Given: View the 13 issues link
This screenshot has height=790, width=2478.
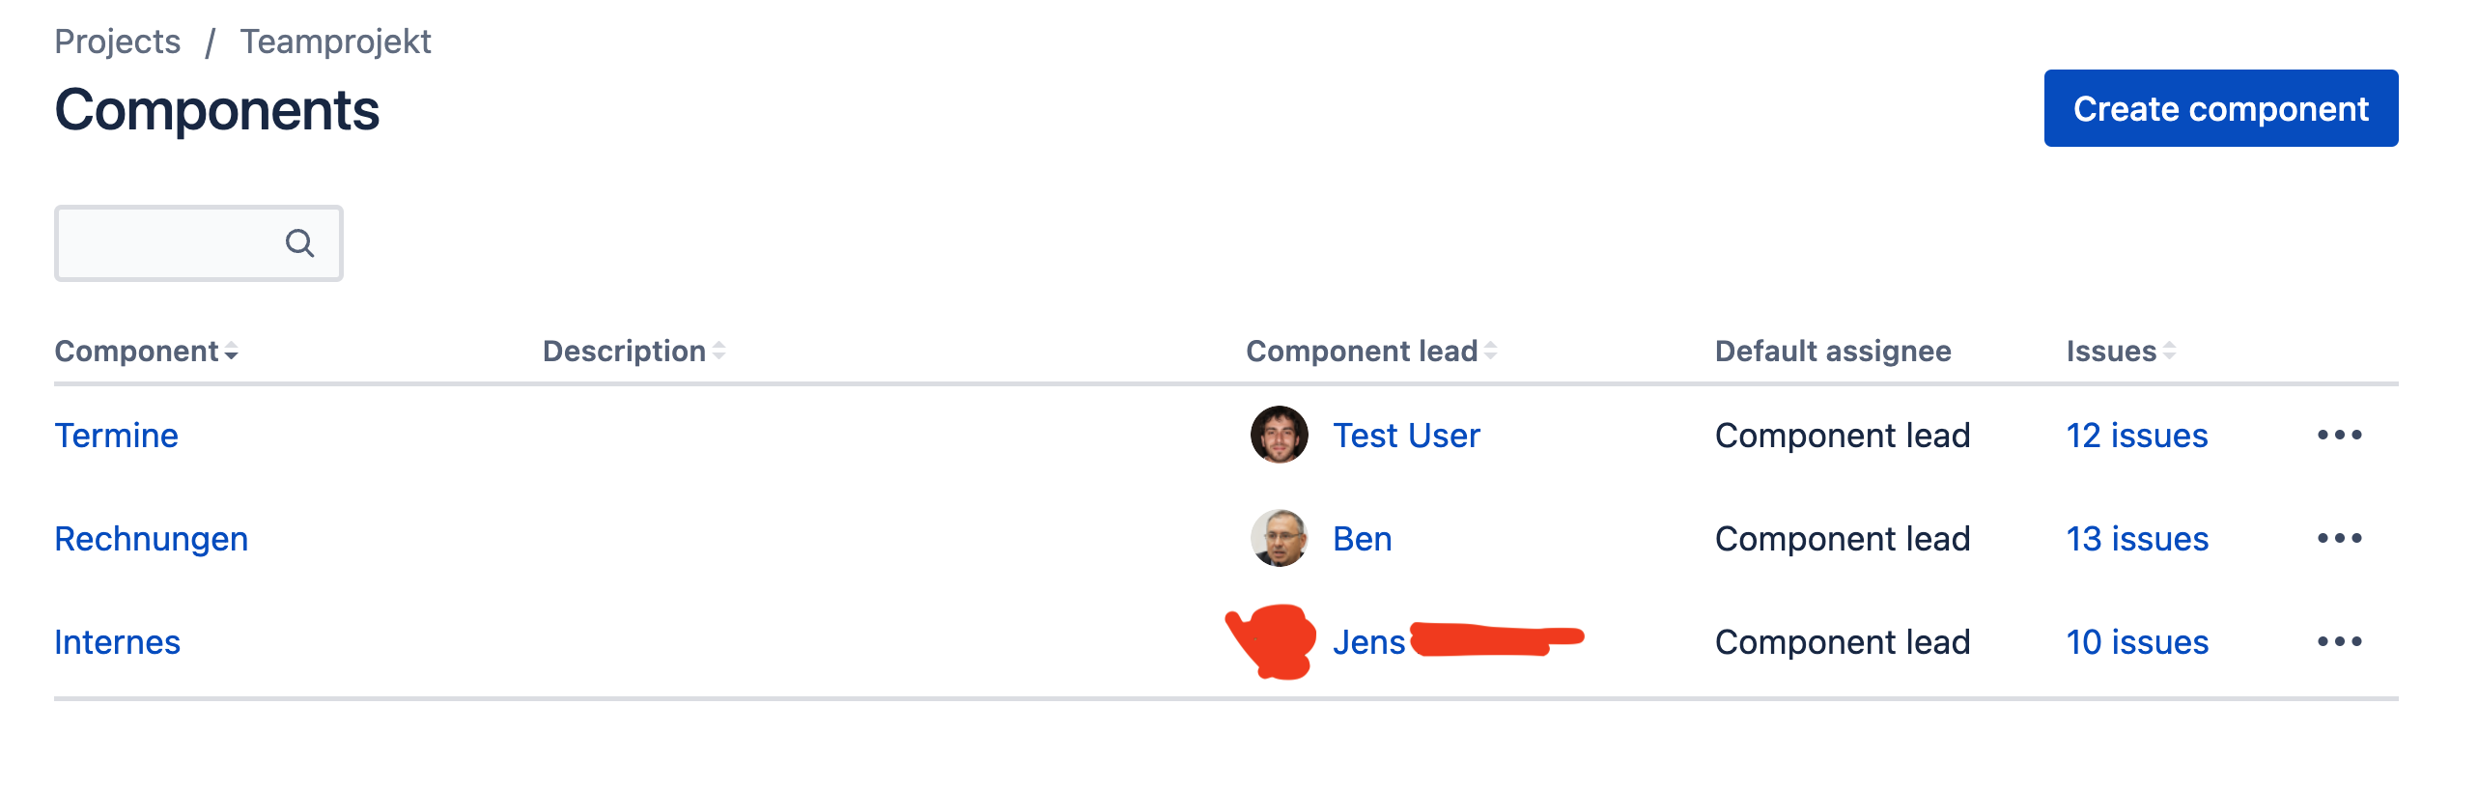Looking at the screenshot, I should [x=2137, y=539].
